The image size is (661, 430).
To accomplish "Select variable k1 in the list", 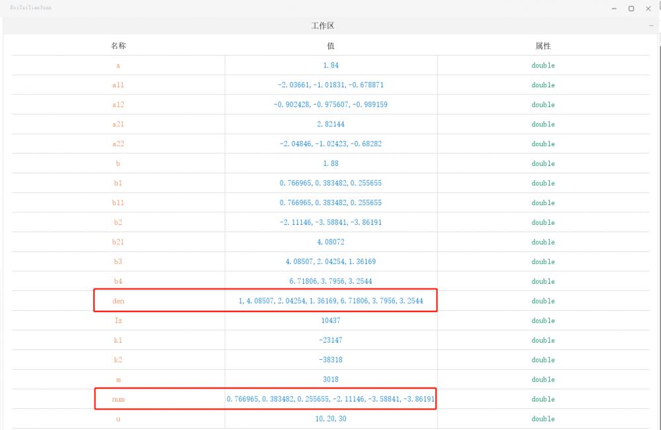I will [118, 340].
